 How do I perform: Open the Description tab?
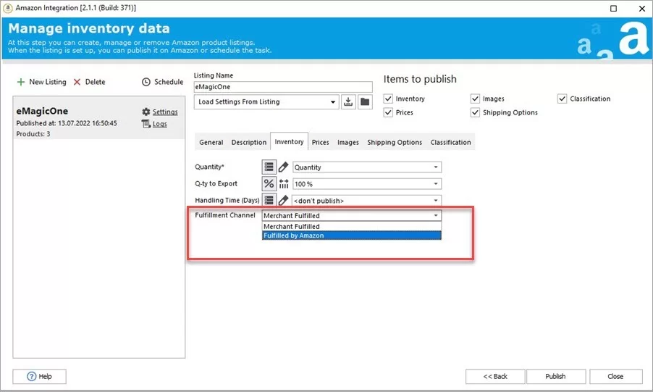pos(249,142)
